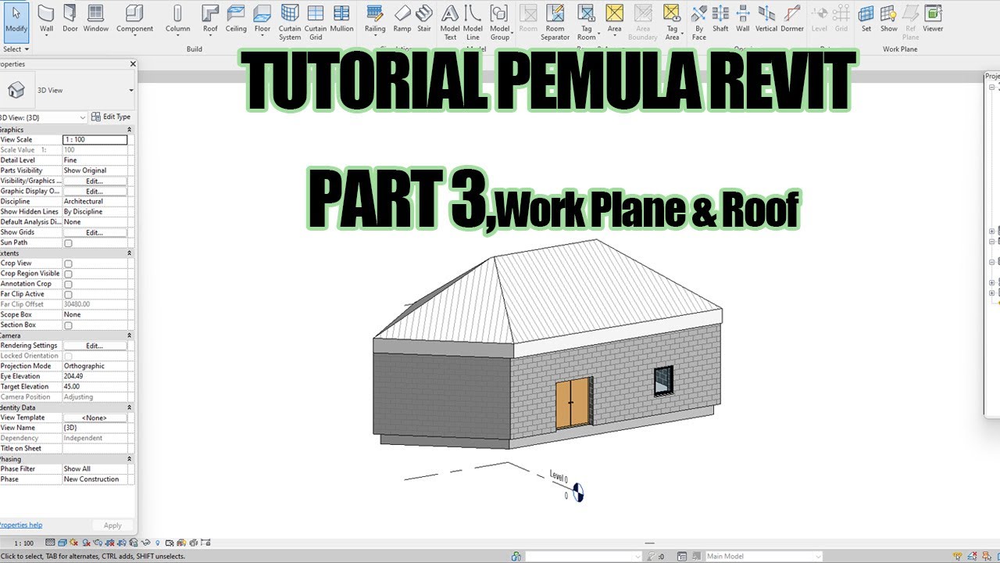Screen dimensions: 1000x563
Task: Click Edit for Show Grids
Action: click(x=95, y=233)
